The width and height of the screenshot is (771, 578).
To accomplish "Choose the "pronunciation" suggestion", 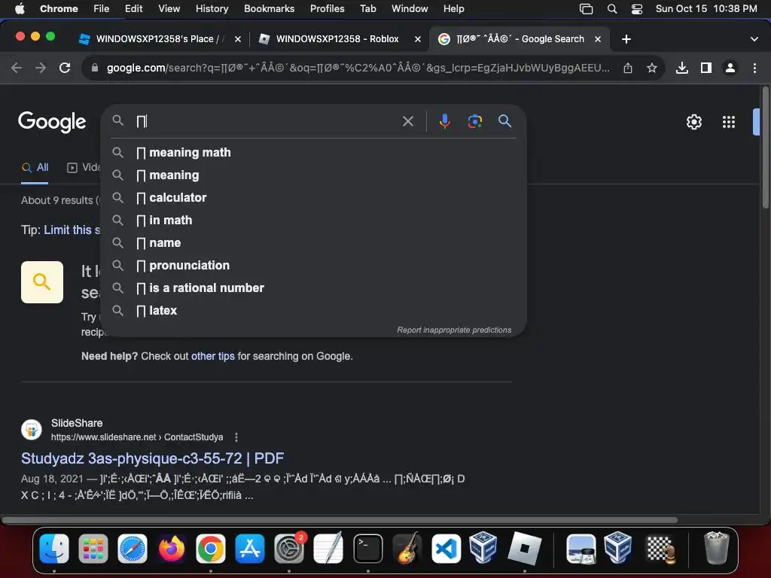I will point(312,266).
